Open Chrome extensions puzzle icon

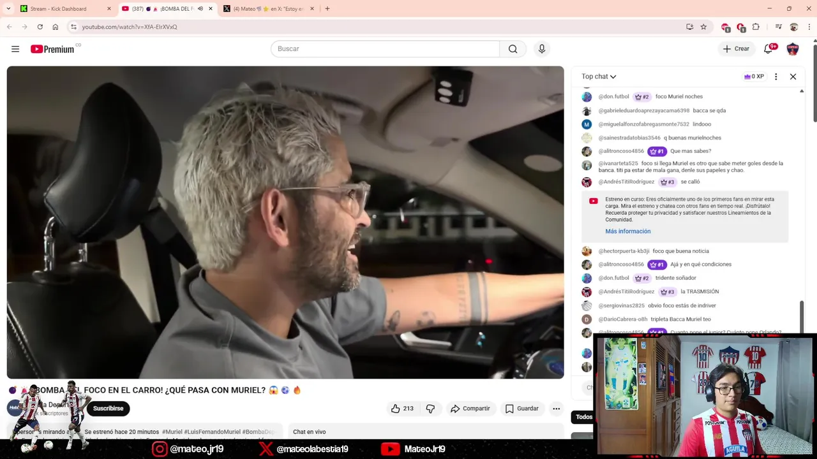pos(756,27)
